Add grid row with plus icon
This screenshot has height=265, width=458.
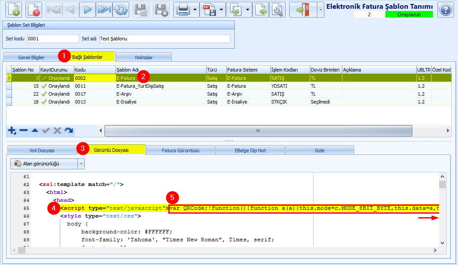pyautogui.click(x=12, y=131)
